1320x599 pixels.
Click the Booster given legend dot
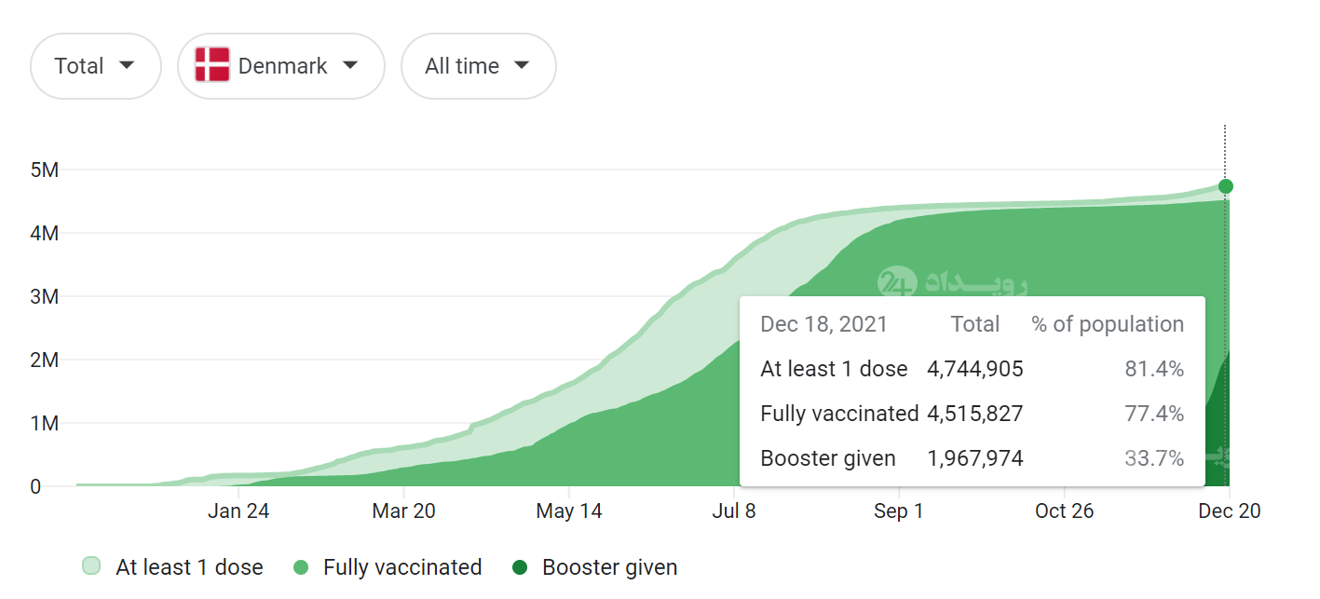click(520, 567)
